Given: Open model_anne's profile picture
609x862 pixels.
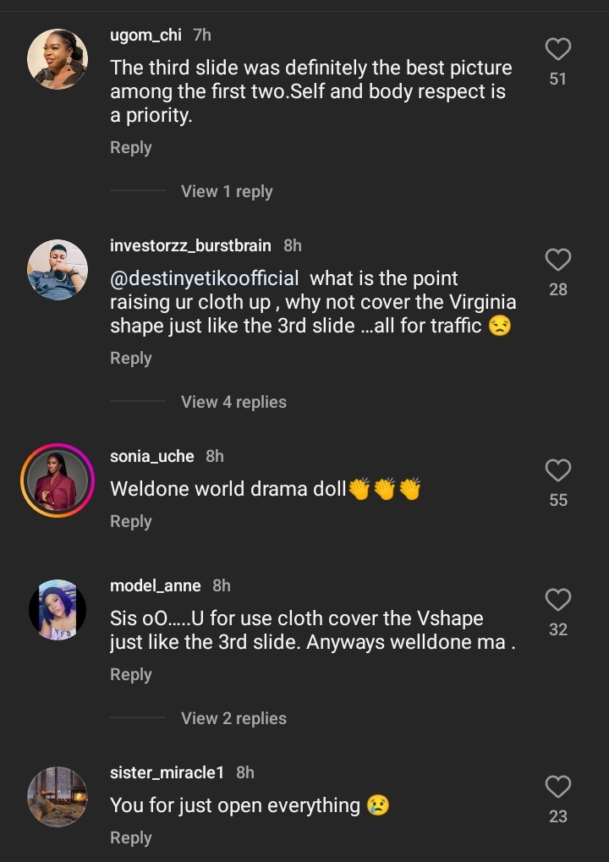Looking at the screenshot, I should click(58, 609).
